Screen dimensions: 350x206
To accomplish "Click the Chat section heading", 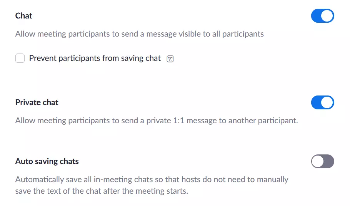I will [x=24, y=16].
